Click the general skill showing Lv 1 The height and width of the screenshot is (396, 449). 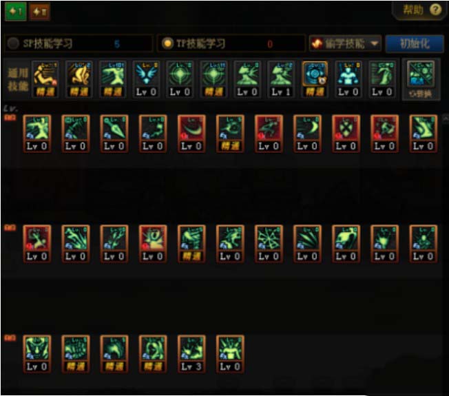pos(281,79)
